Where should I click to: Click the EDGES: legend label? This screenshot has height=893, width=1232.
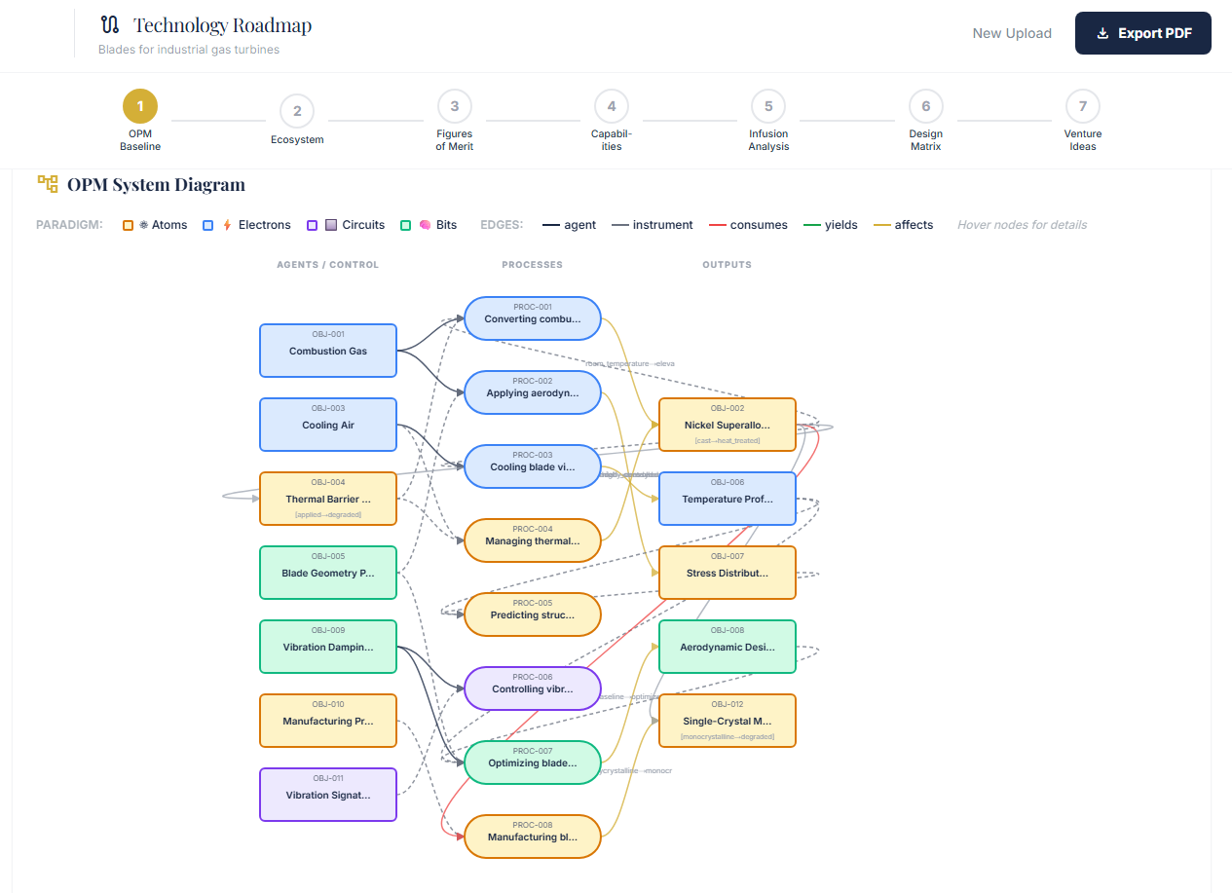502,225
